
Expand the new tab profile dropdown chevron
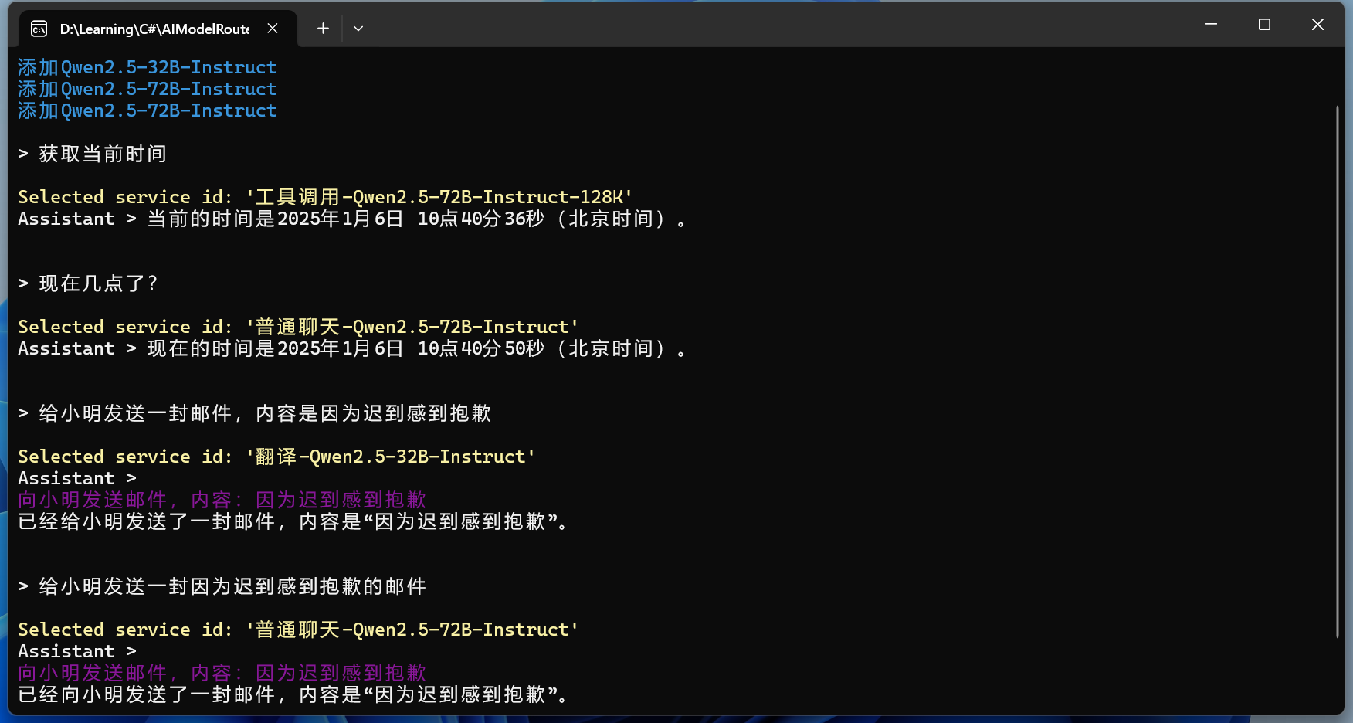[x=358, y=29]
